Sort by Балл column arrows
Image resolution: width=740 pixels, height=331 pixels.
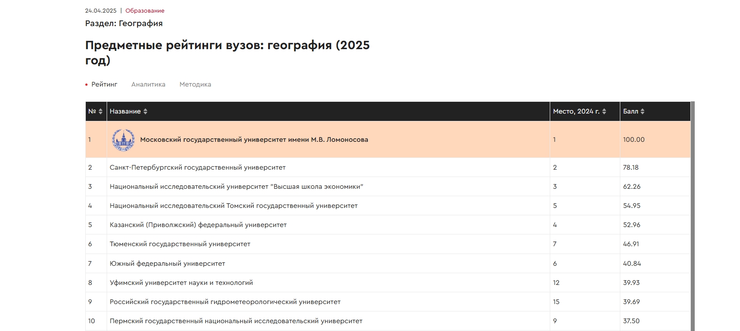click(x=642, y=111)
